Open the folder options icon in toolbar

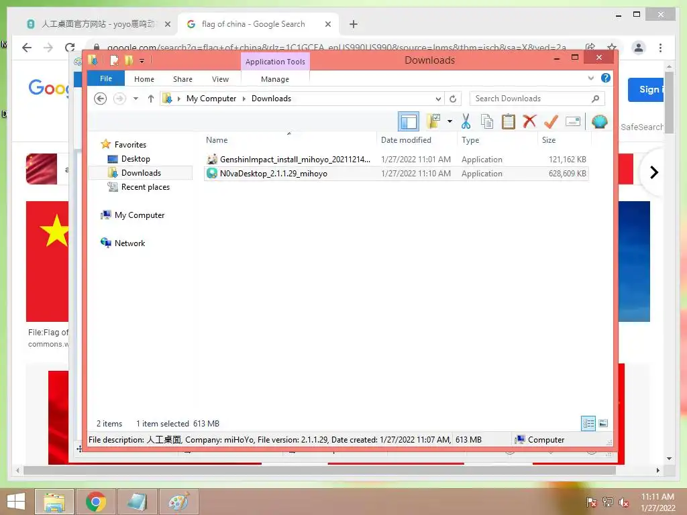point(433,121)
